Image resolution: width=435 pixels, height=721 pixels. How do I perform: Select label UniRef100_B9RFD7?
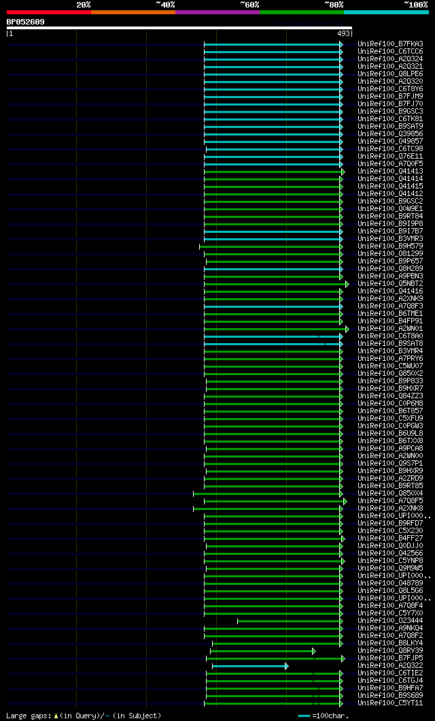(391, 524)
